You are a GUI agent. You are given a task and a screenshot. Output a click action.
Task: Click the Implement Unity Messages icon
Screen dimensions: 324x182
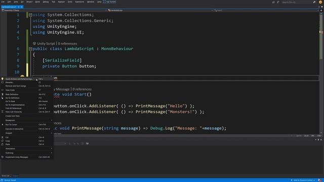pos(2,157)
